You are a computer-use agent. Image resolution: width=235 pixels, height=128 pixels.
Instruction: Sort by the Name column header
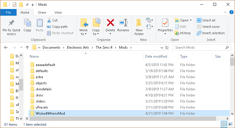click(x=34, y=56)
